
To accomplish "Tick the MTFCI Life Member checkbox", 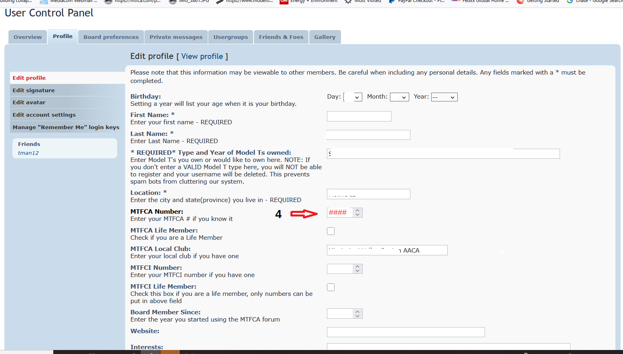I will pos(331,287).
